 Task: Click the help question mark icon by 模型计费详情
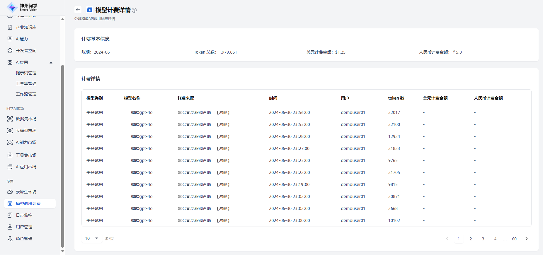coord(134,10)
